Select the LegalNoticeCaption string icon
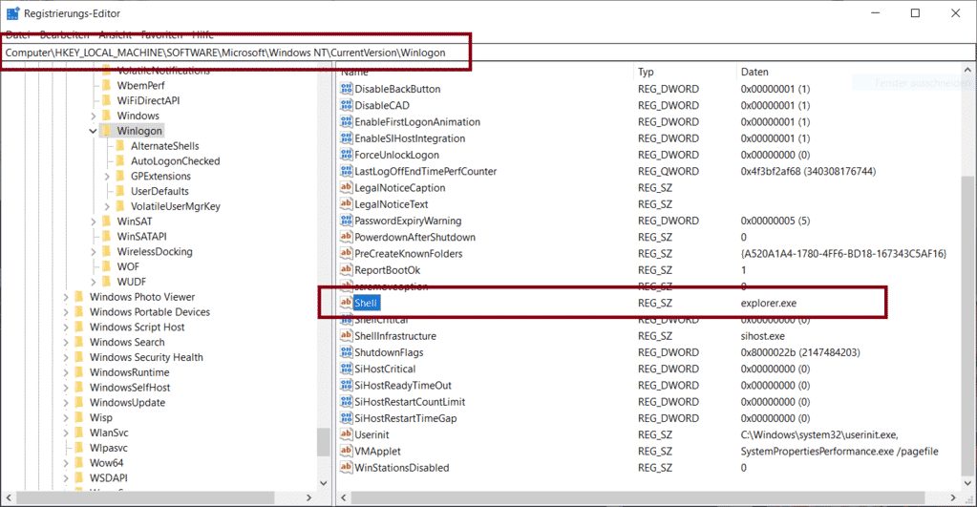 coord(346,187)
